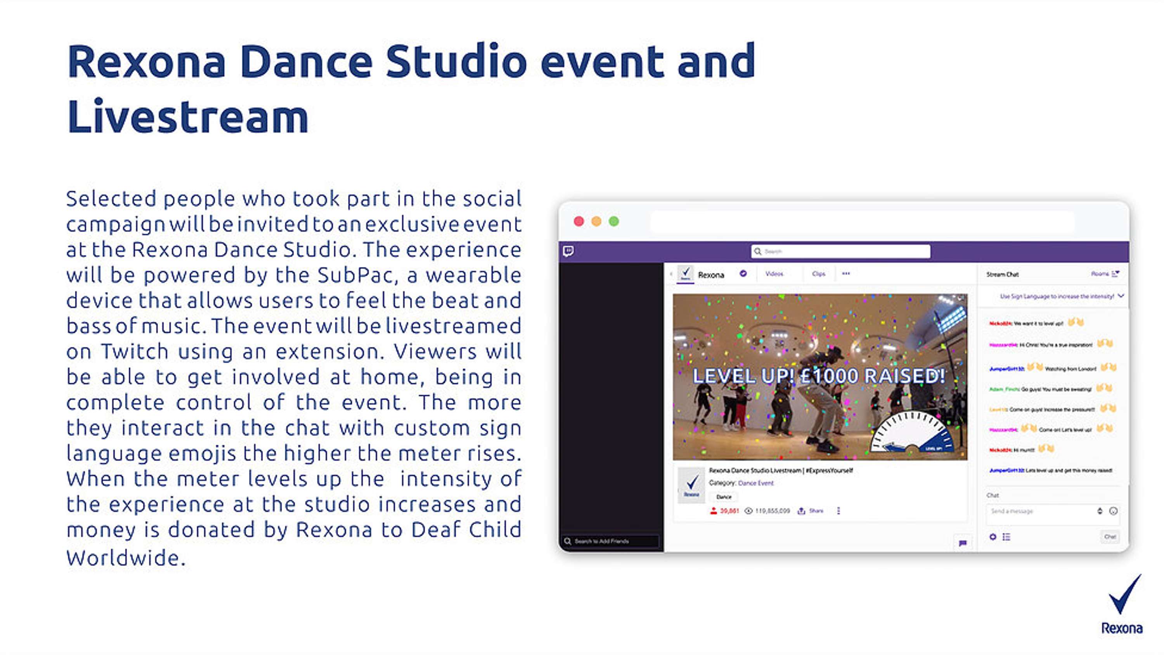
Task: Click the 'Hi mum!!!' chat message
Action: tap(1022, 449)
